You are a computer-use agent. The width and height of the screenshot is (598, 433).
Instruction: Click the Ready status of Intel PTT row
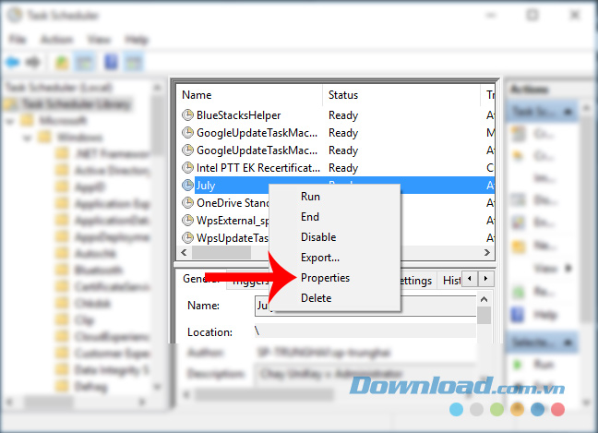(x=343, y=168)
